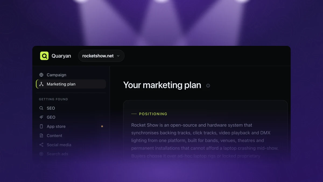Go to the SEO section
Image resolution: width=323 pixels, height=182 pixels.
coord(71,108)
